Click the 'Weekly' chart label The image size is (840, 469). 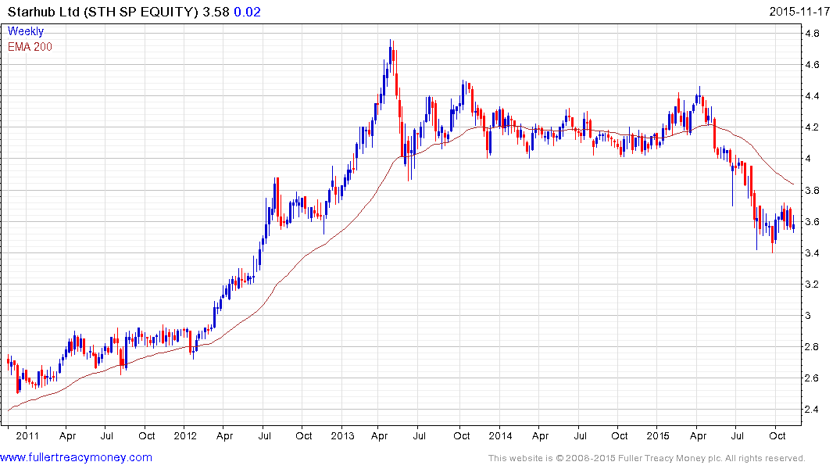click(x=26, y=31)
